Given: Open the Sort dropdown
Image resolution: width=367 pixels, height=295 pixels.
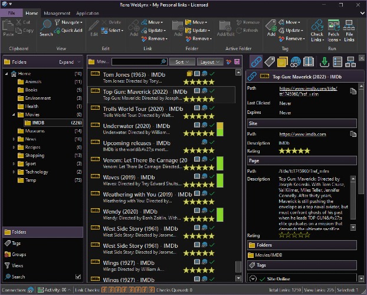Looking at the screenshot, I should tap(182, 62).
